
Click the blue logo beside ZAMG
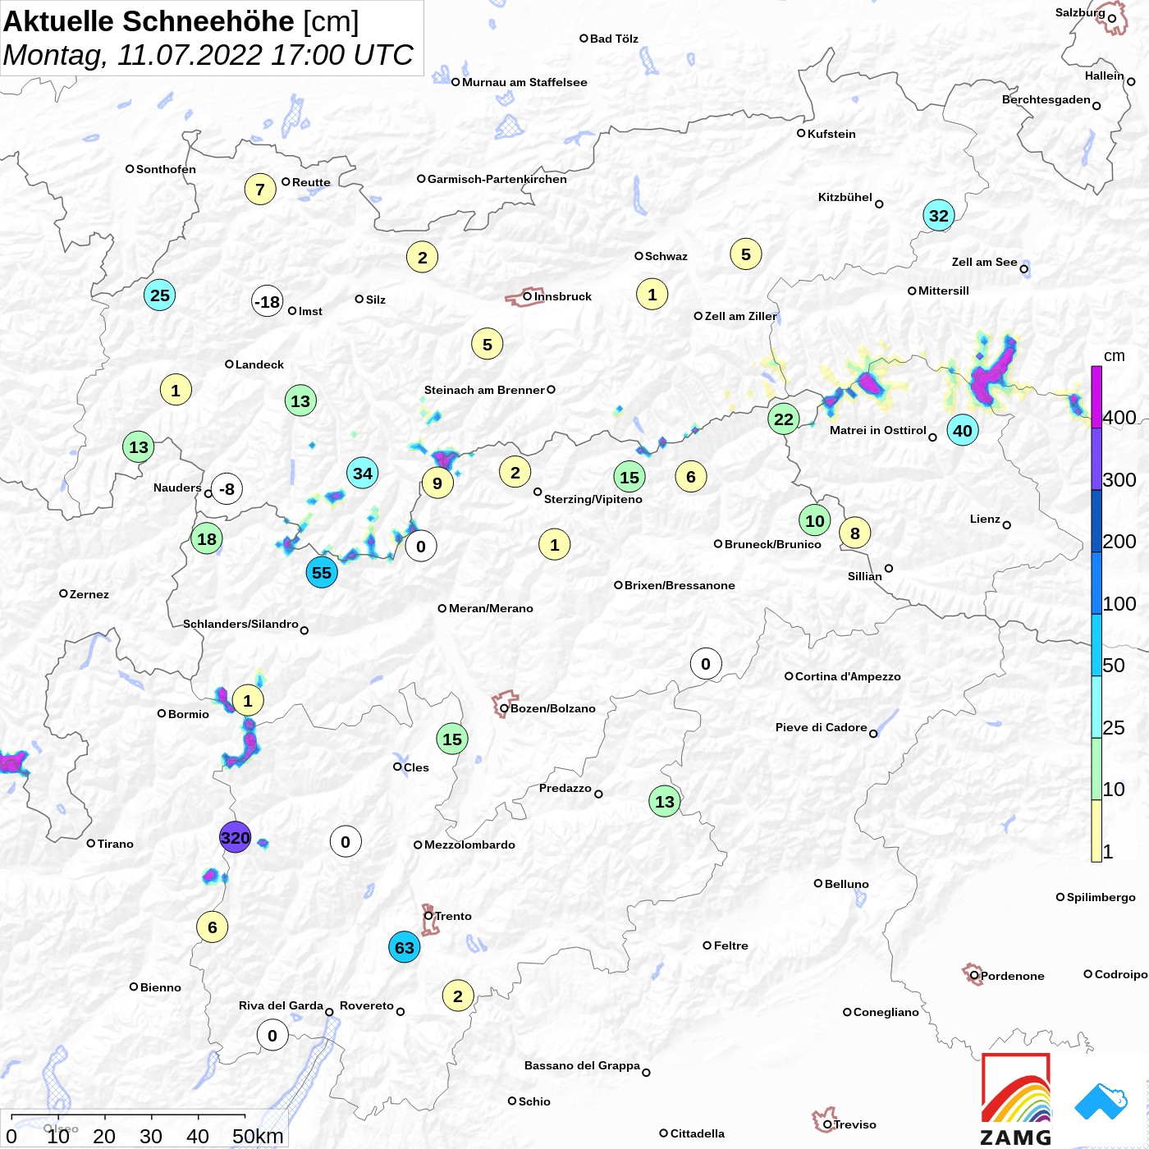pos(1101,1101)
